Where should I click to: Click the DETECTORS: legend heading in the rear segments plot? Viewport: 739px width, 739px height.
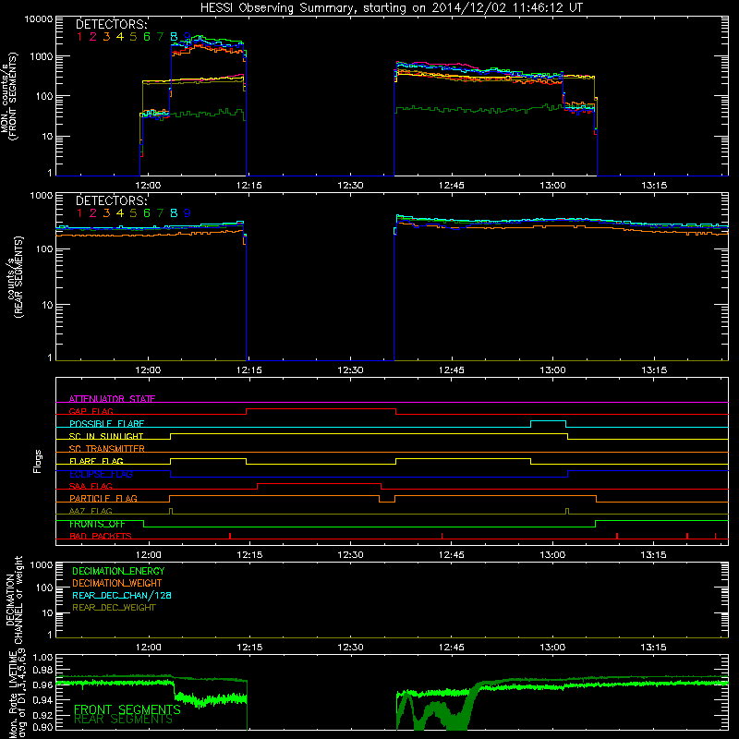point(112,200)
